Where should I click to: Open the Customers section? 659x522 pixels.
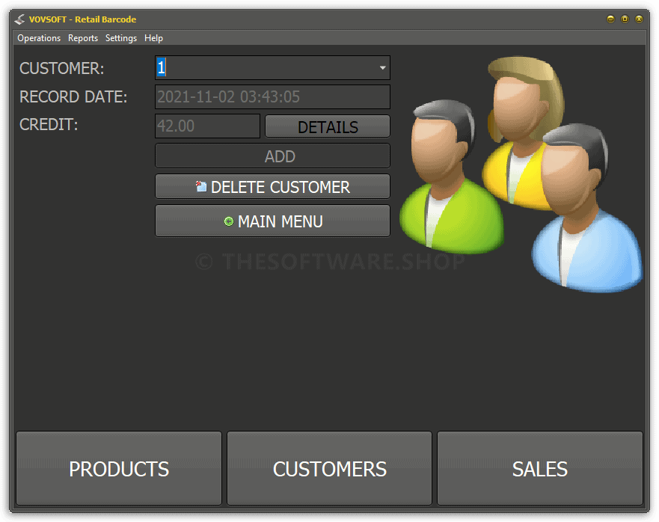coord(329,468)
